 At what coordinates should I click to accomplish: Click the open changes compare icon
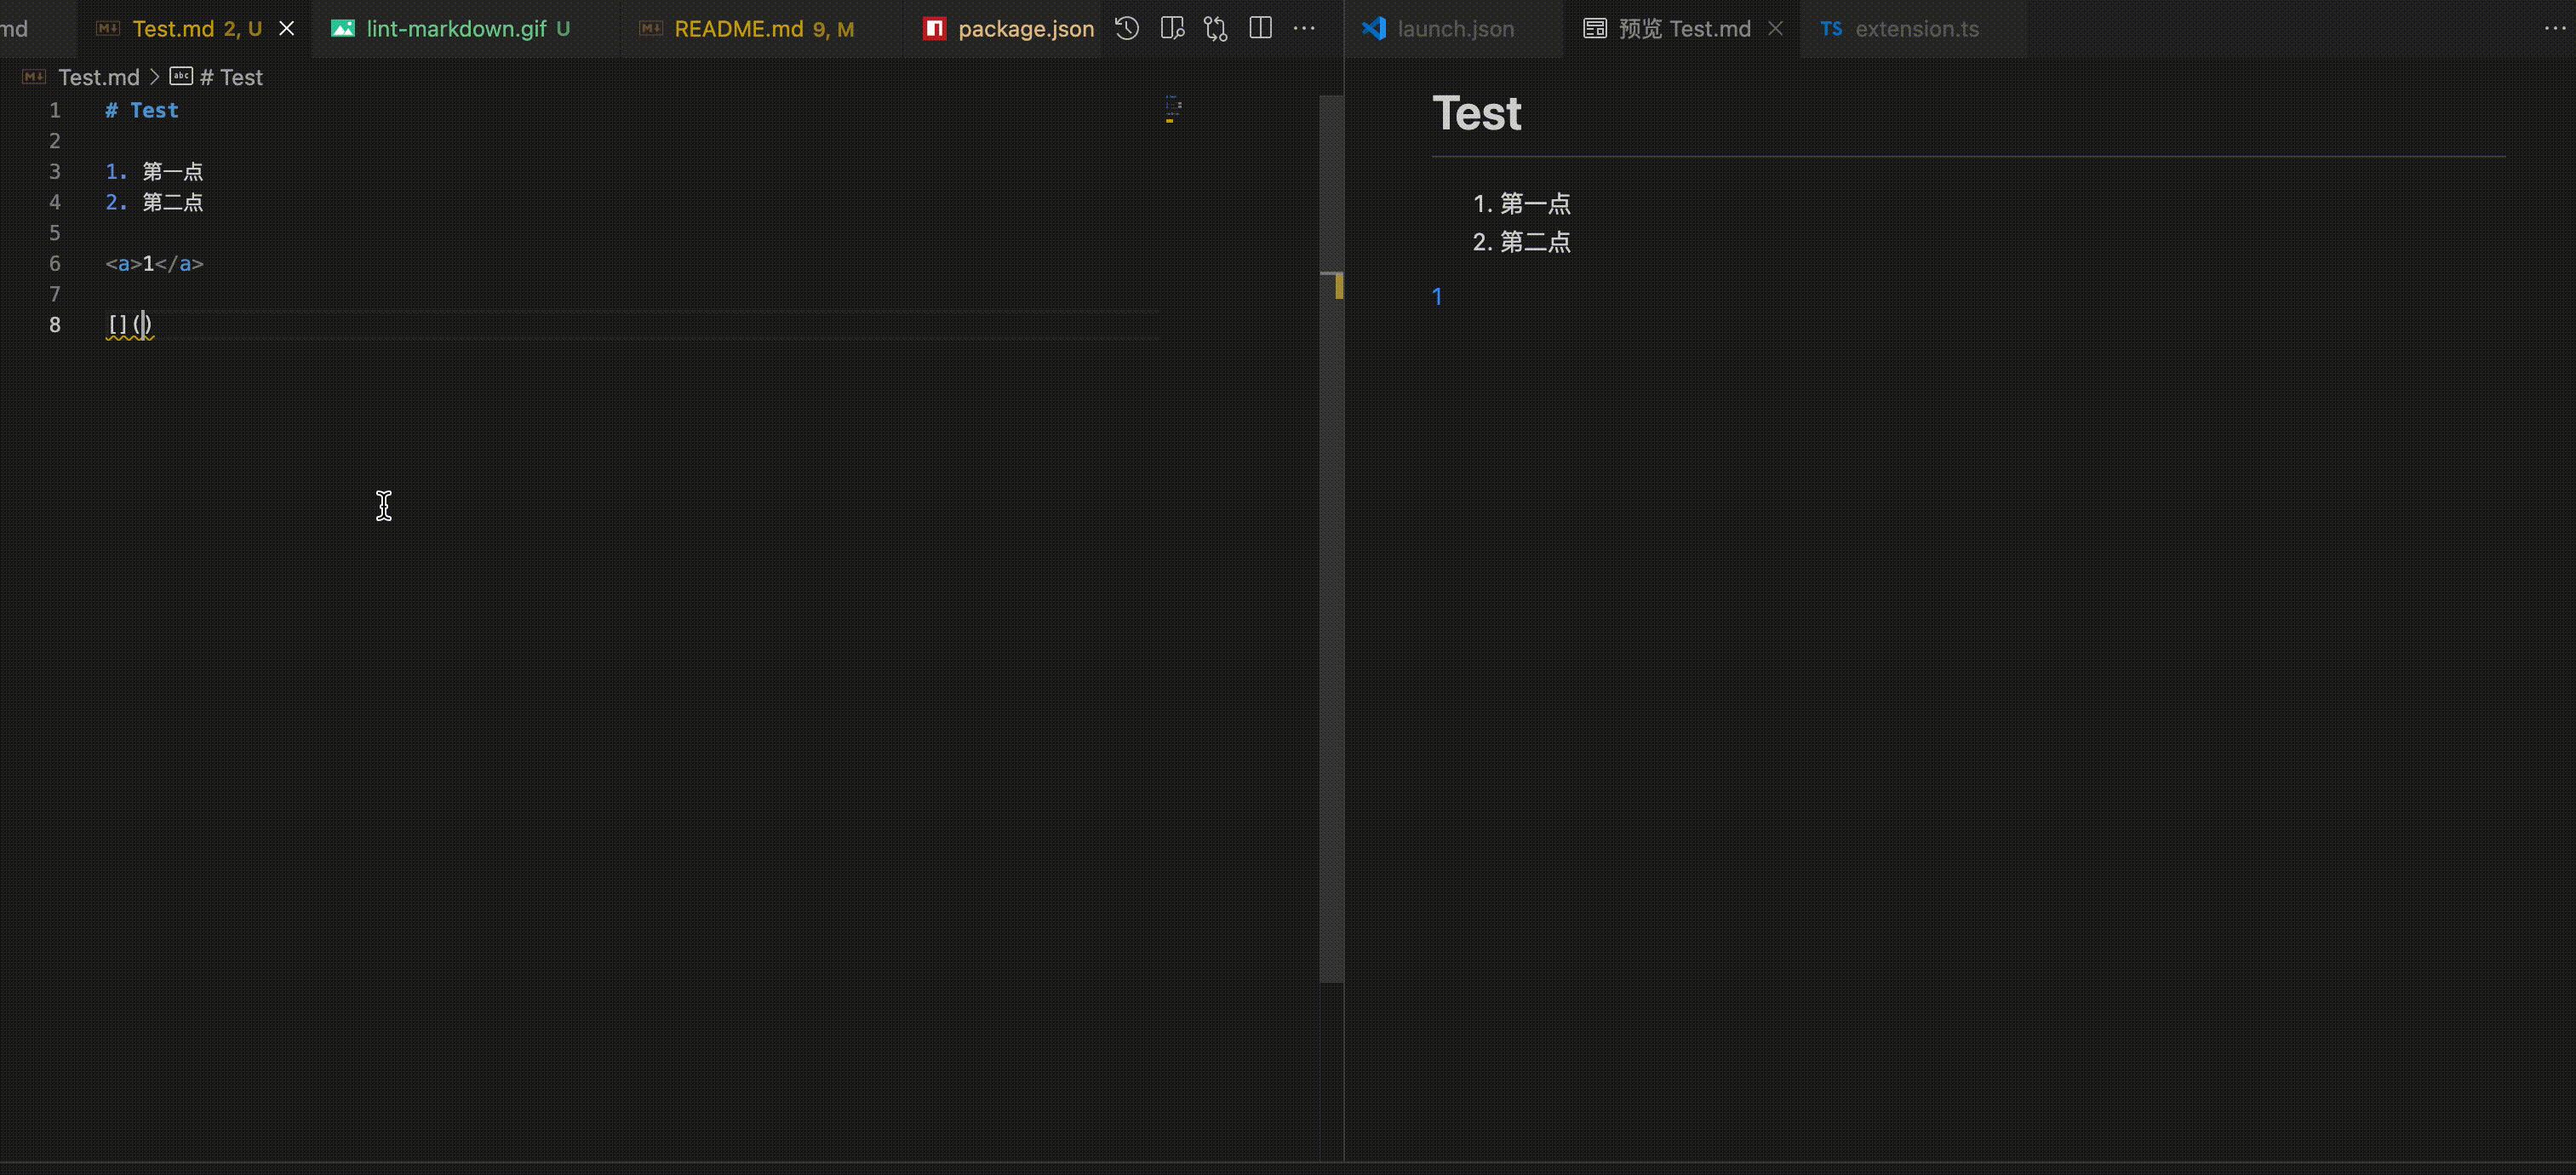(x=1216, y=28)
